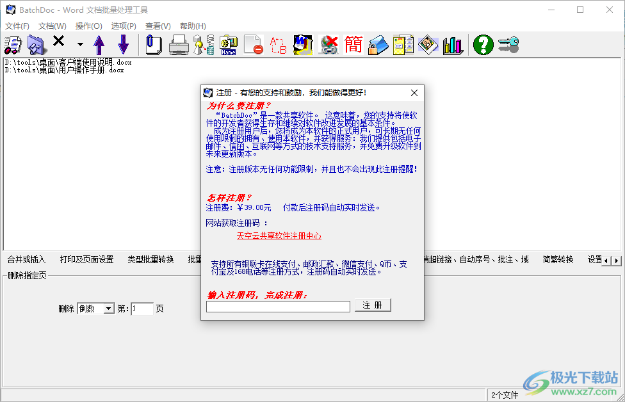Move file down with purple down arrow
The image size is (625, 402).
point(123,45)
